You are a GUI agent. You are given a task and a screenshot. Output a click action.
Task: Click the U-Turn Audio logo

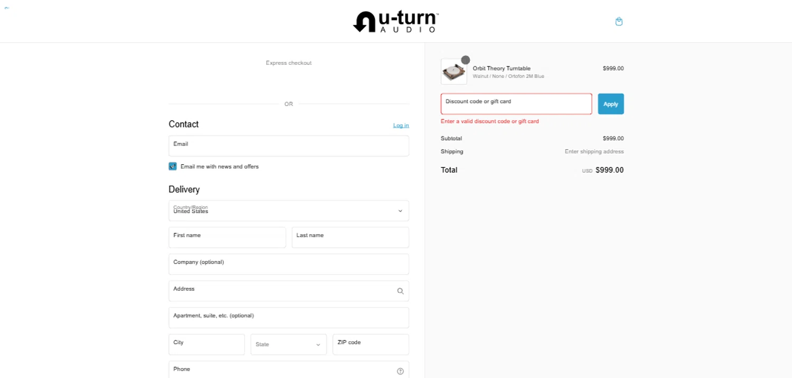point(396,22)
